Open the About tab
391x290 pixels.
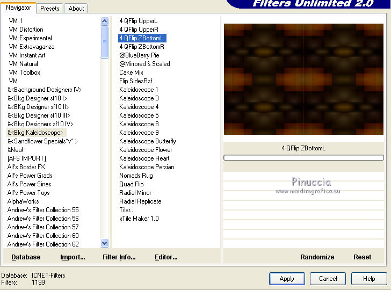coord(76,9)
